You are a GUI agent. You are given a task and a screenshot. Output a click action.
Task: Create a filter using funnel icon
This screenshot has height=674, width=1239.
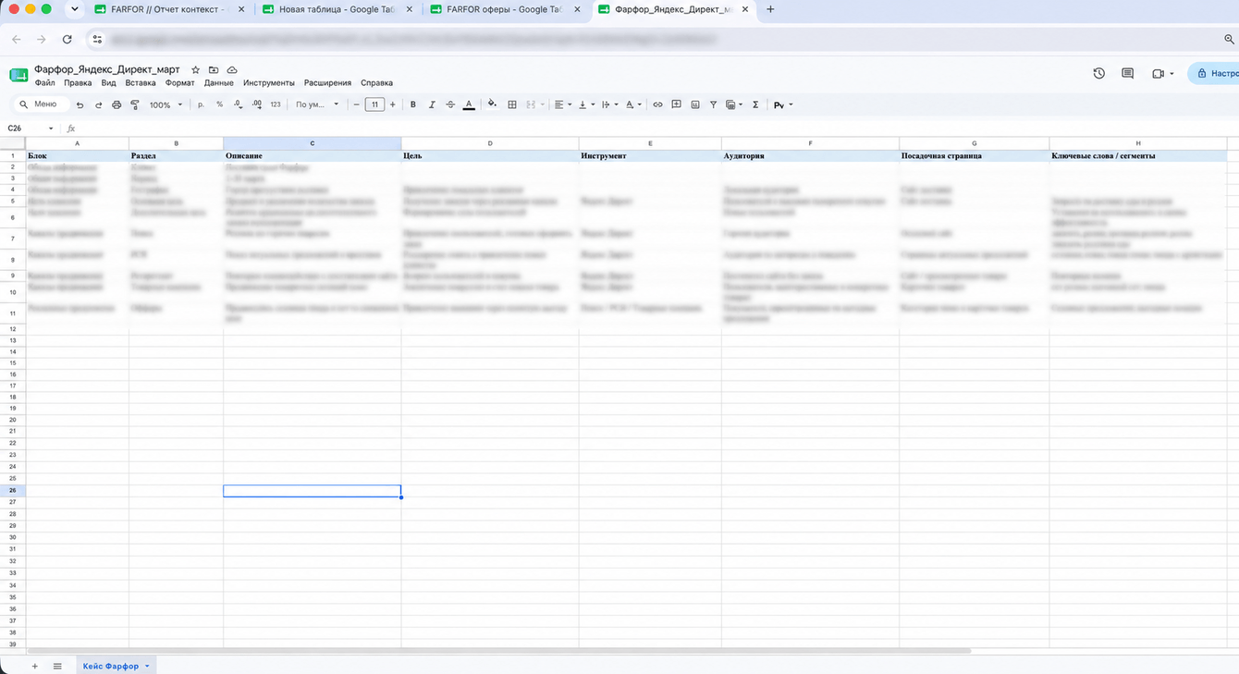(713, 104)
